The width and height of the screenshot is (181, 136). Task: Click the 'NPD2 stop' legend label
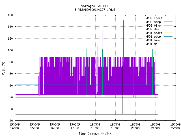pos(153,22)
